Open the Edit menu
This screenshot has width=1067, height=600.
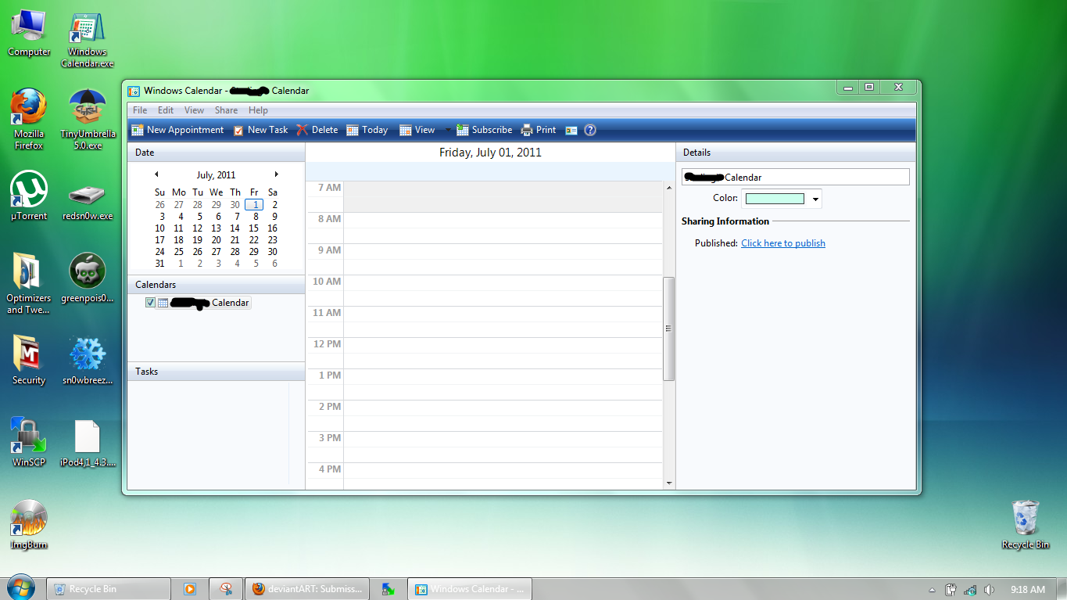[x=165, y=110]
